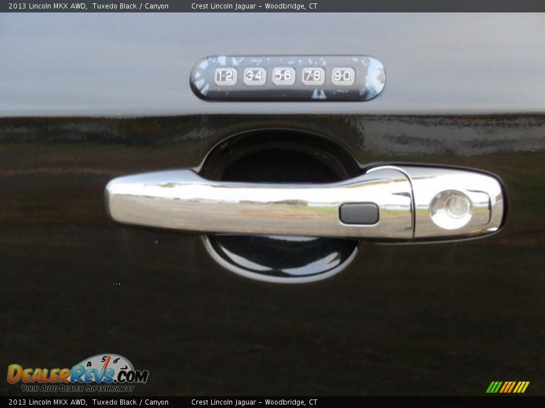Screen dimensions: 545x408
Task: Tap the 9·0 keypad button
Action: click(343, 76)
